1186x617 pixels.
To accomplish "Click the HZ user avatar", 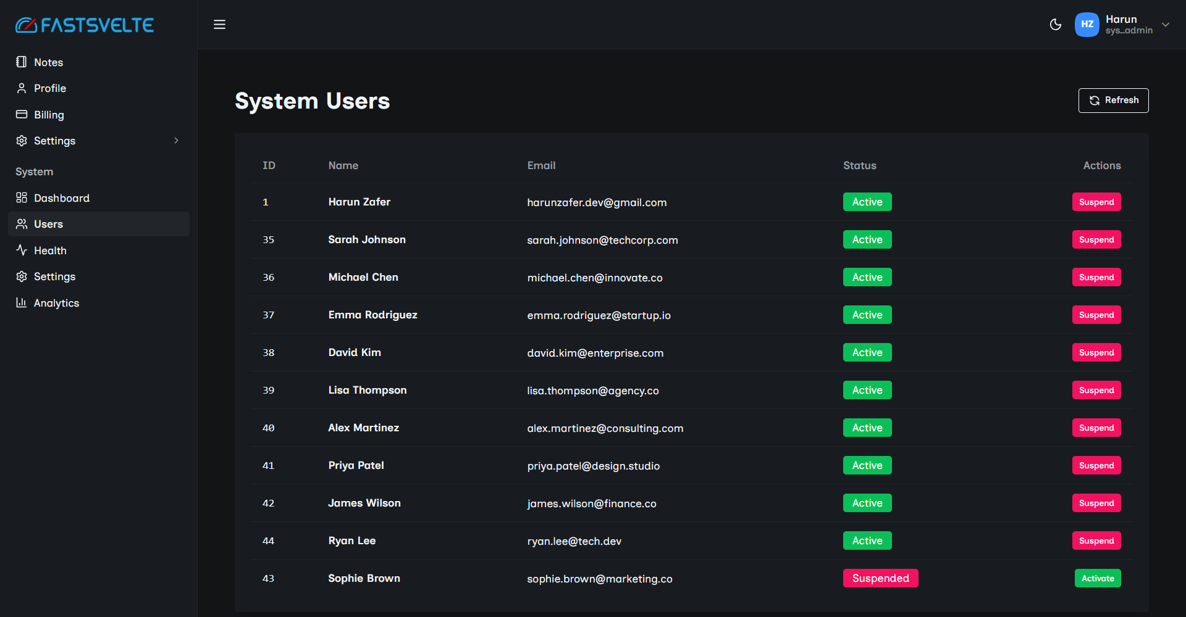I will (x=1087, y=25).
